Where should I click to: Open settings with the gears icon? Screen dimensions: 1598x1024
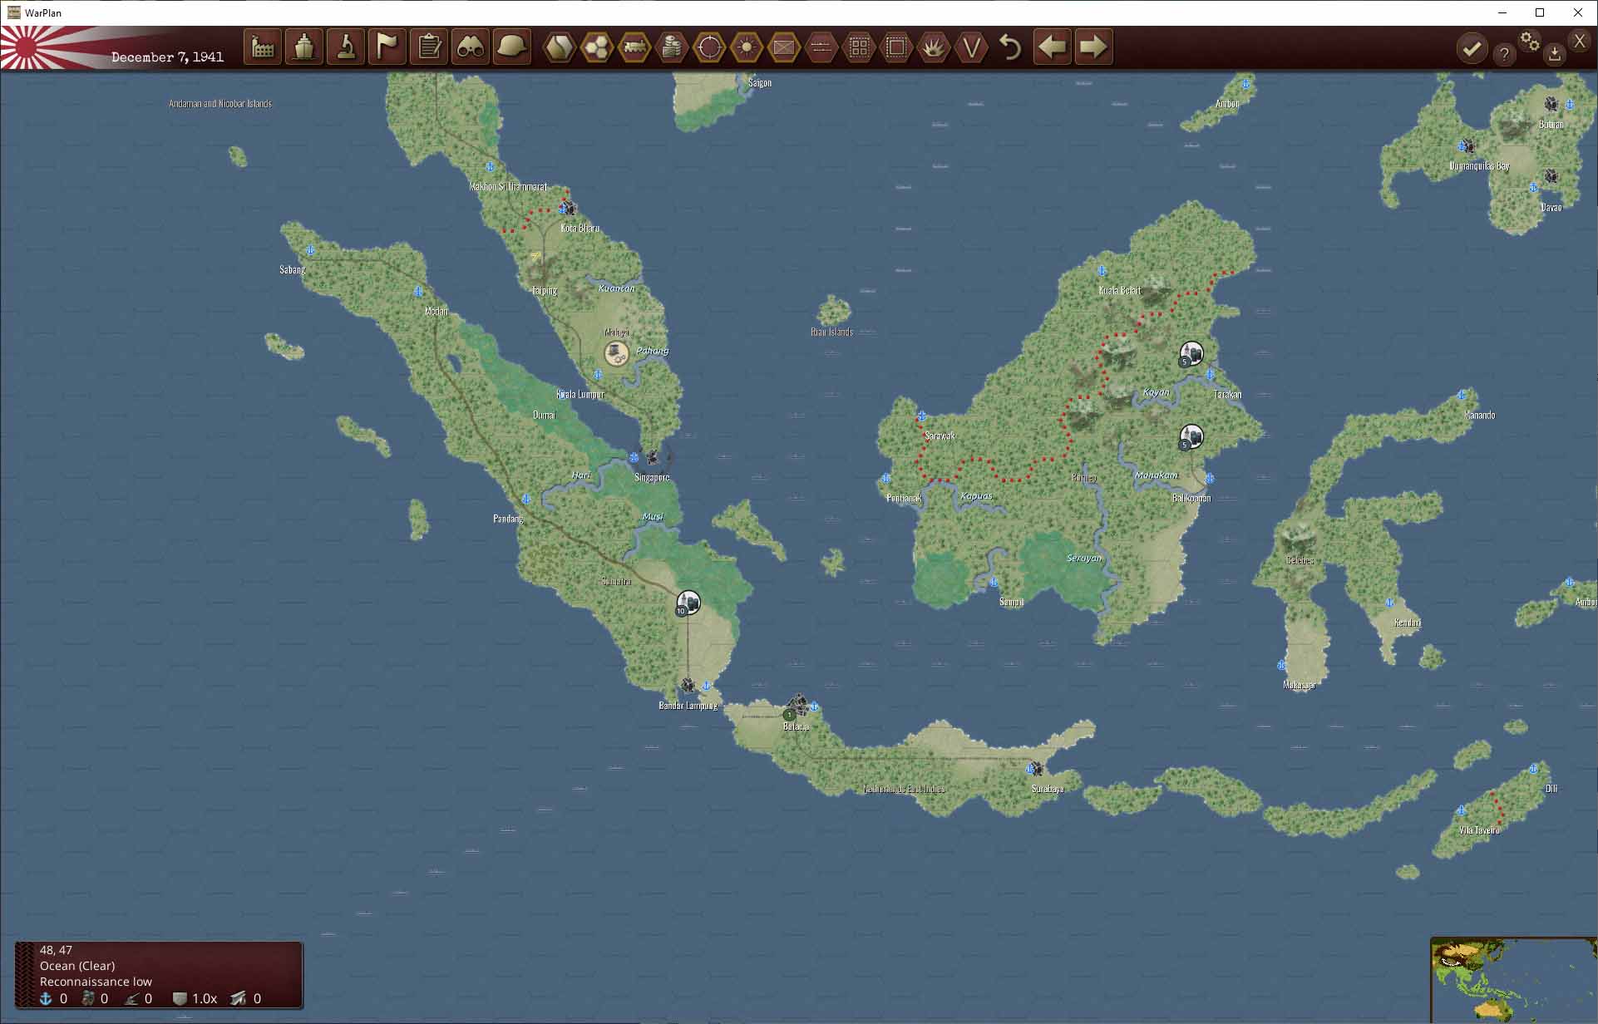pos(1530,41)
